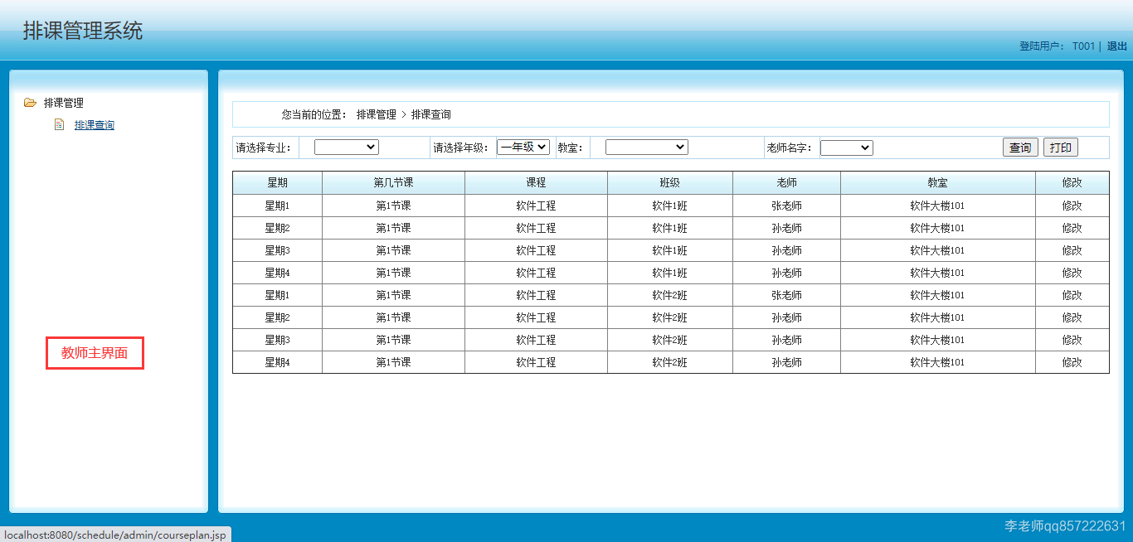Click 修改 for the 星期2 软件1班 row
The height and width of the screenshot is (542, 1133).
click(1072, 227)
